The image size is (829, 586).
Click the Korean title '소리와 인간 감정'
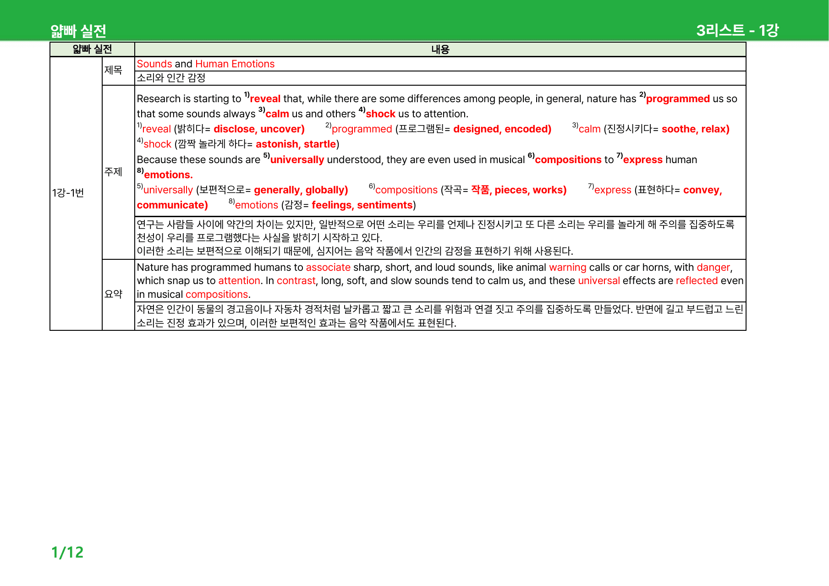(171, 78)
